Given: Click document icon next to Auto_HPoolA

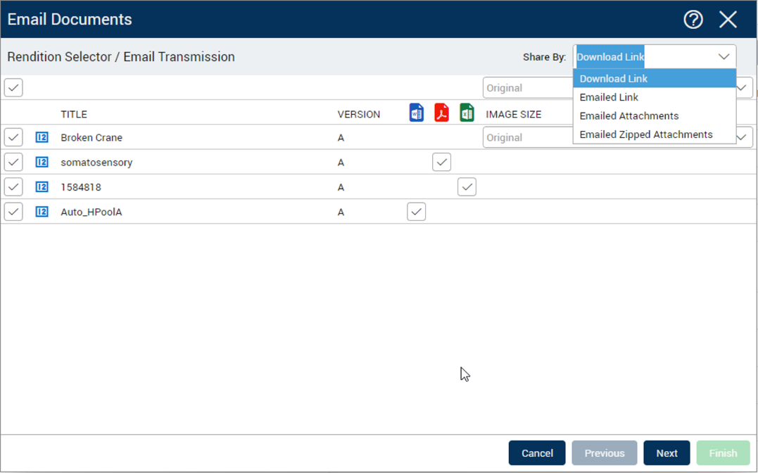Looking at the screenshot, I should pos(42,212).
